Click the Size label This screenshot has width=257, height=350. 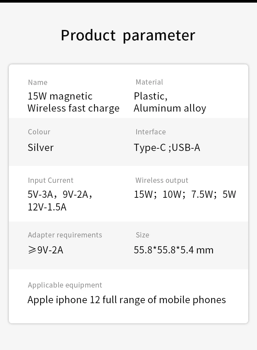point(142,235)
